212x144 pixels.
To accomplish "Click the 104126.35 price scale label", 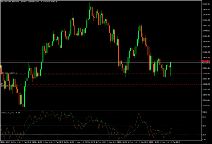I will [206, 52].
